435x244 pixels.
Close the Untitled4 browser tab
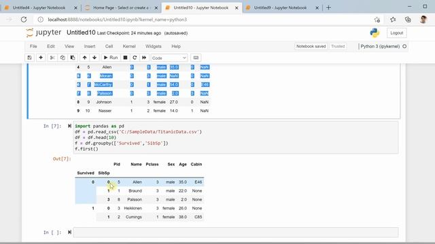(x=75, y=8)
